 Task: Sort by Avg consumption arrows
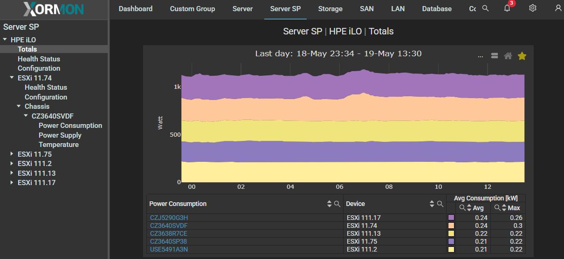[x=469, y=208]
